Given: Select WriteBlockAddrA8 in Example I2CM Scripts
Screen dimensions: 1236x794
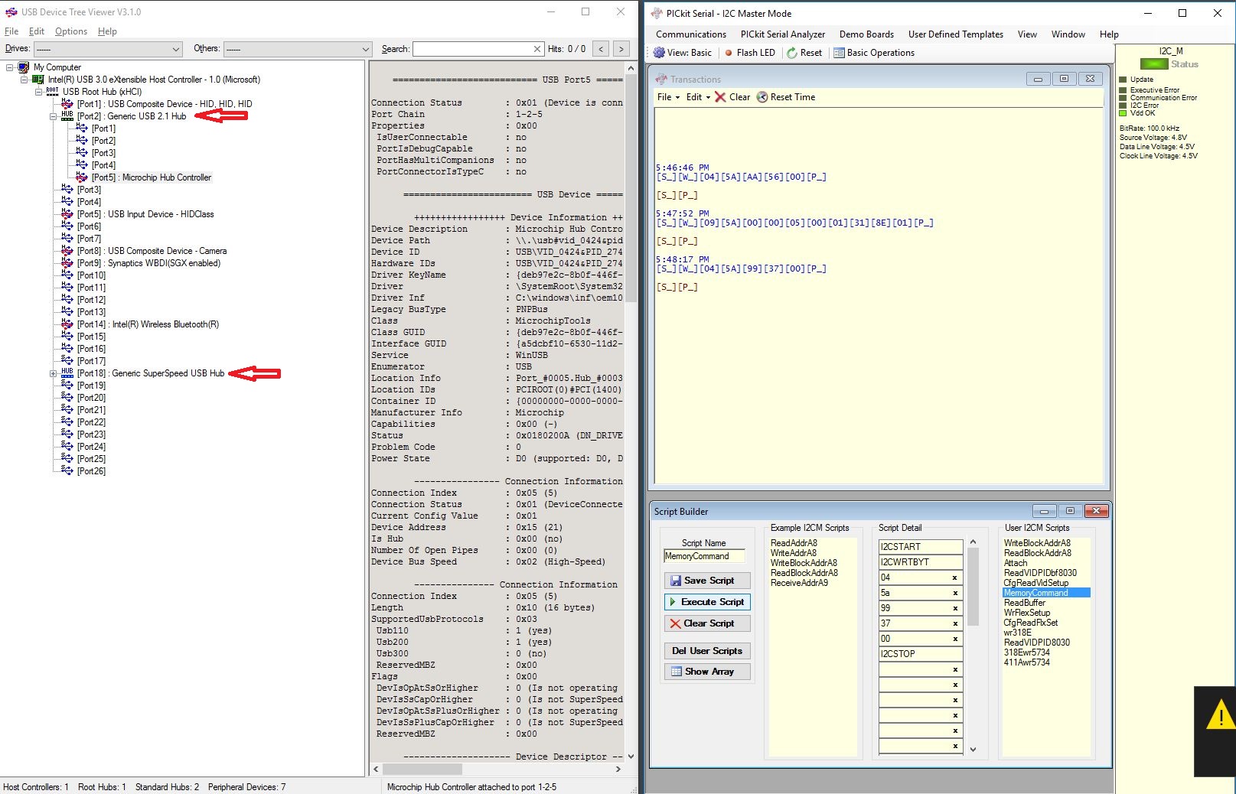Looking at the screenshot, I should point(804,563).
